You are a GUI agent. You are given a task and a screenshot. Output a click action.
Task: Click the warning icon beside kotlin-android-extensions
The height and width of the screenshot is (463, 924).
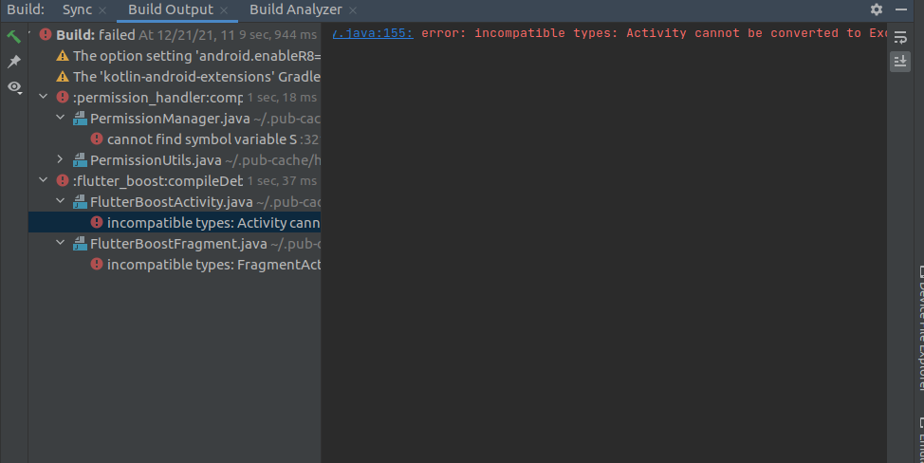click(x=63, y=77)
